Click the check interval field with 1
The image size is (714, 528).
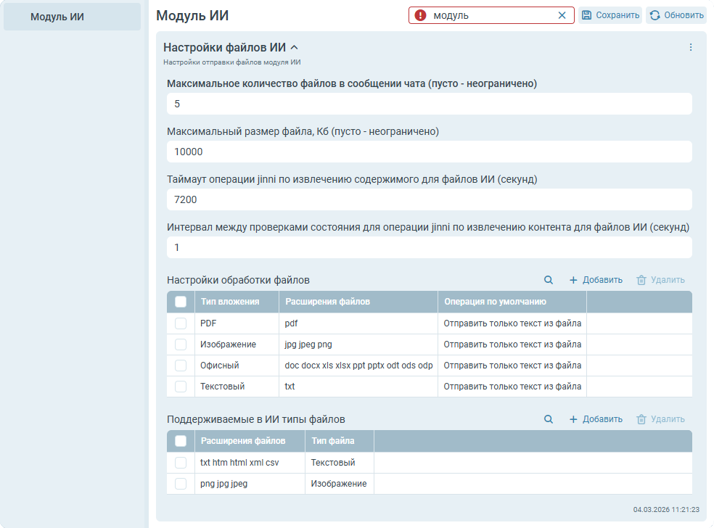click(x=430, y=247)
